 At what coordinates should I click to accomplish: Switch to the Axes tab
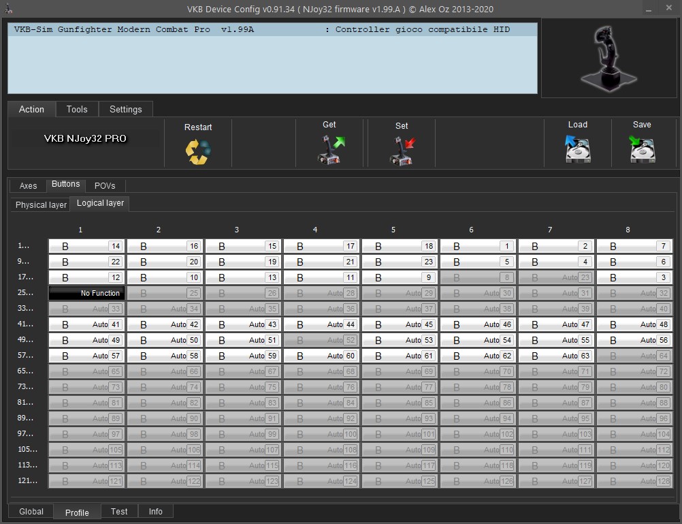point(29,186)
